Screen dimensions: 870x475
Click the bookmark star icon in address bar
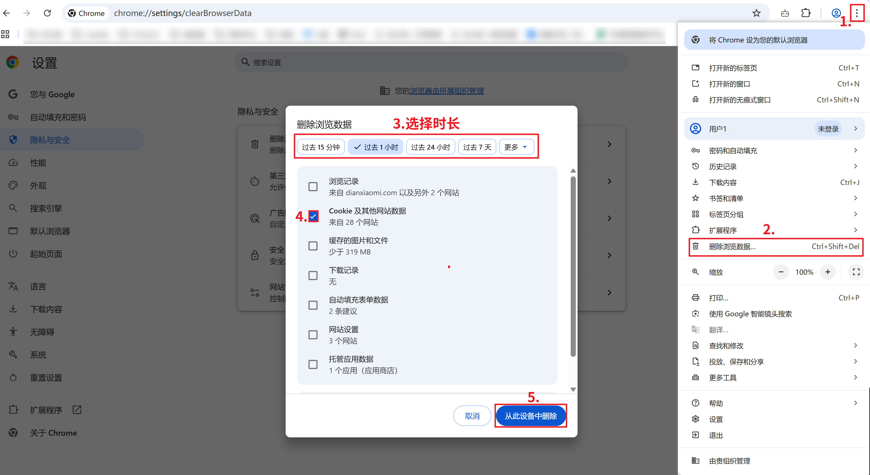(x=756, y=13)
